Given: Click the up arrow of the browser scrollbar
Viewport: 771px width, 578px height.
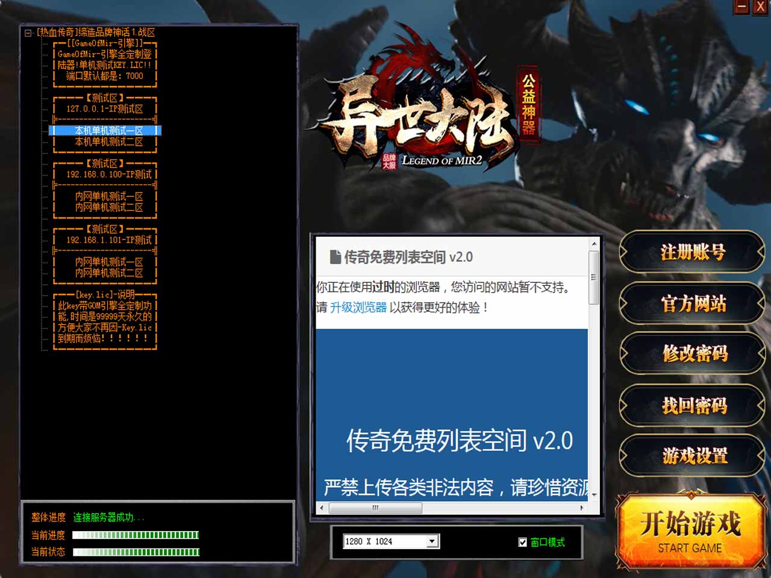Looking at the screenshot, I should [594, 244].
